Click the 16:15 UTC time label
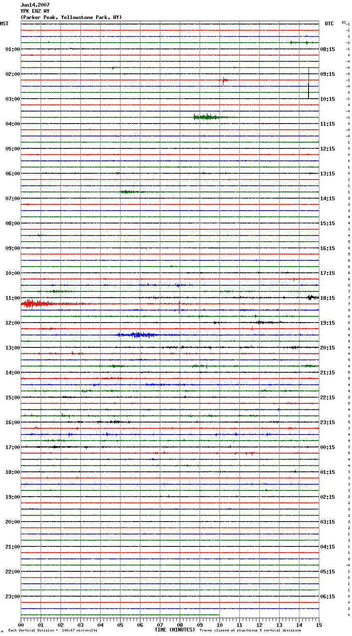 point(328,248)
